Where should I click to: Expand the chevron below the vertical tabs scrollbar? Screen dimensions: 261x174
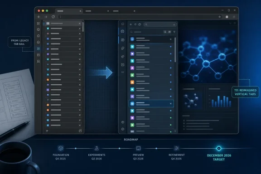point(175,131)
